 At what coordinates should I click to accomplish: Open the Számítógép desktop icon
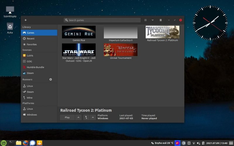click(x=10, y=12)
